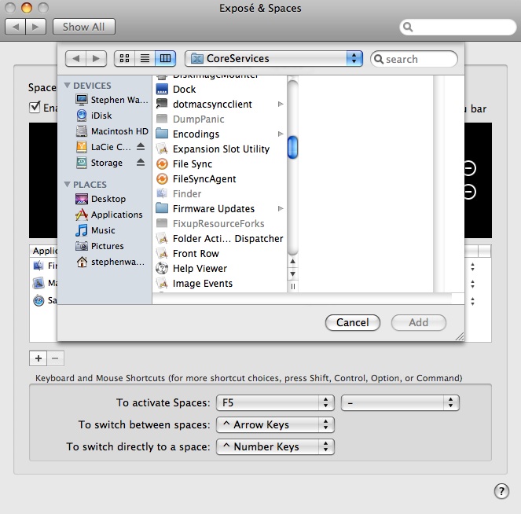This screenshot has height=514, width=521.
Task: Click the file dialog resize grip
Action: (460, 336)
